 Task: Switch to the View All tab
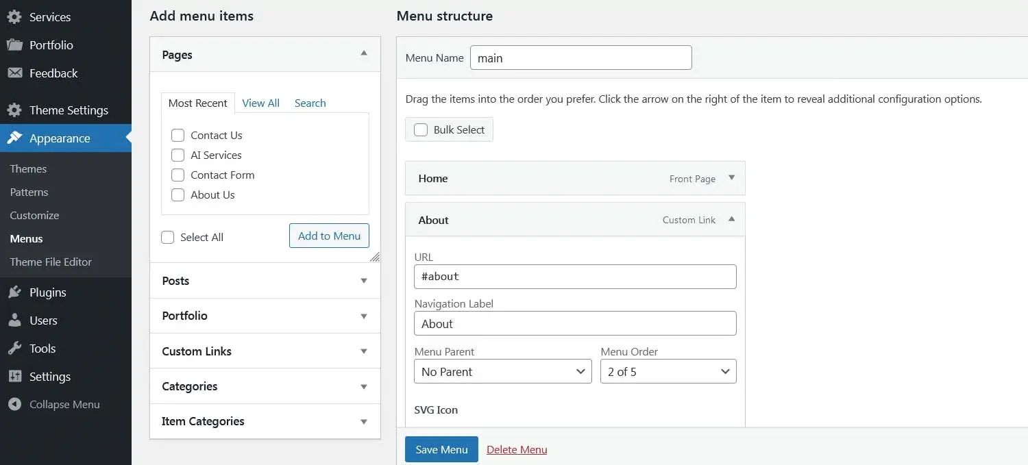click(x=260, y=103)
